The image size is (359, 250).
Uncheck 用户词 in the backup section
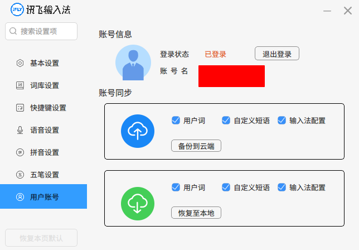coord(176,121)
